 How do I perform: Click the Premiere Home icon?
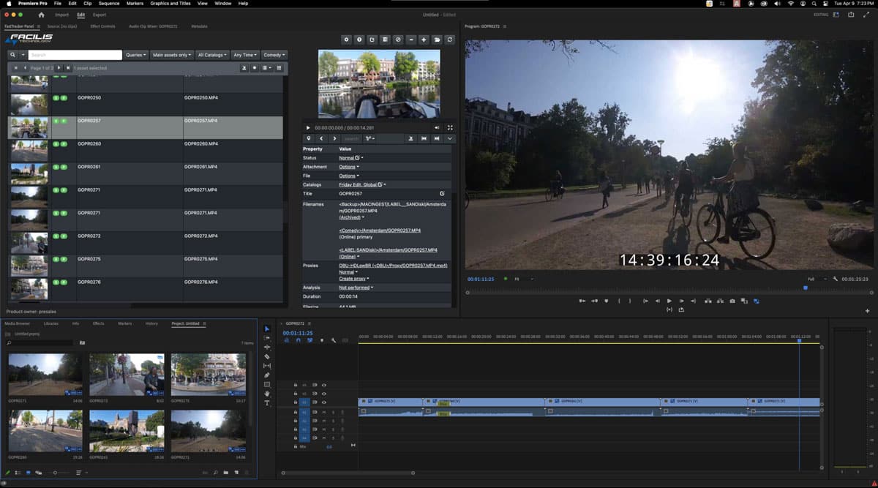tap(41, 15)
